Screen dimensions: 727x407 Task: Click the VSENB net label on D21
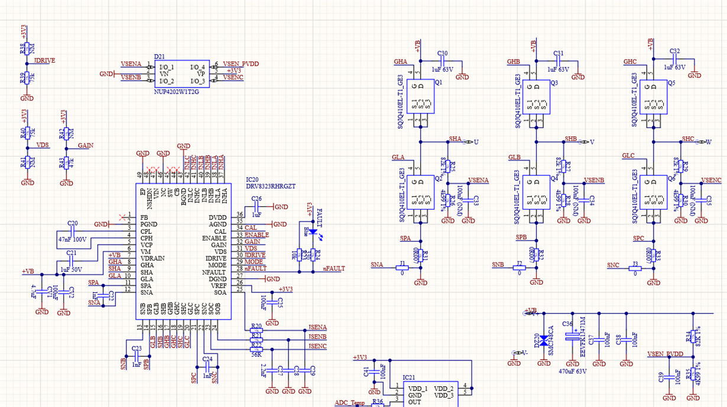pyautogui.click(x=131, y=77)
